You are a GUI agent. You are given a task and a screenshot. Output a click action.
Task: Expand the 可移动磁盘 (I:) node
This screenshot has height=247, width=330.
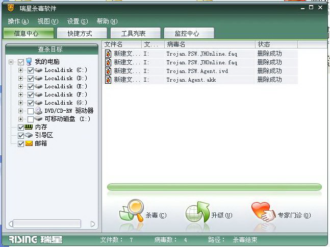pos(20,119)
